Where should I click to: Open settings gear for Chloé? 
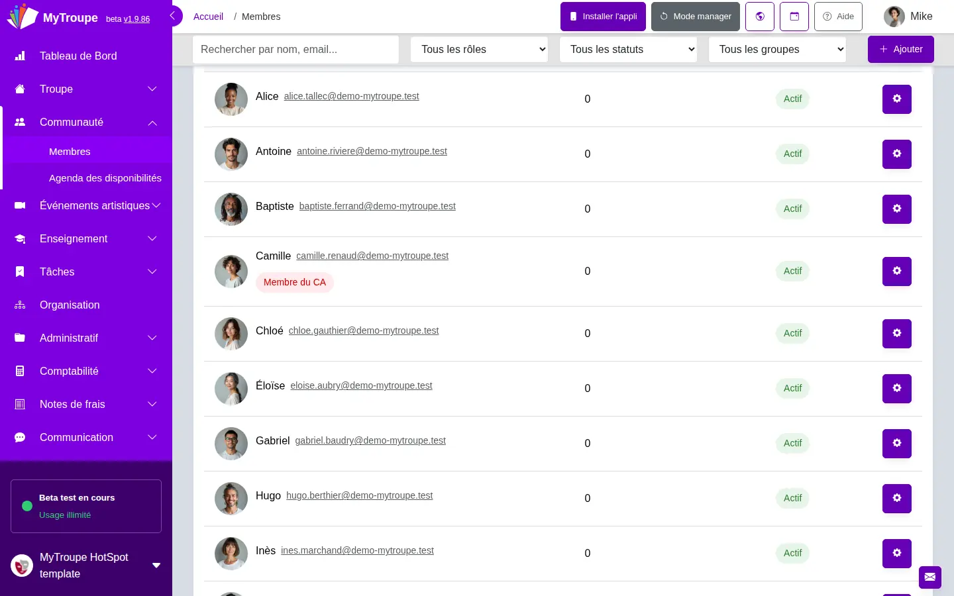tap(897, 334)
